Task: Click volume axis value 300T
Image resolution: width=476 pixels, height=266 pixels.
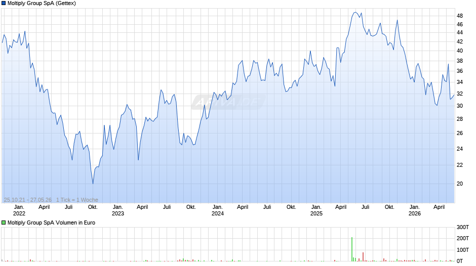Action: pos(463,227)
